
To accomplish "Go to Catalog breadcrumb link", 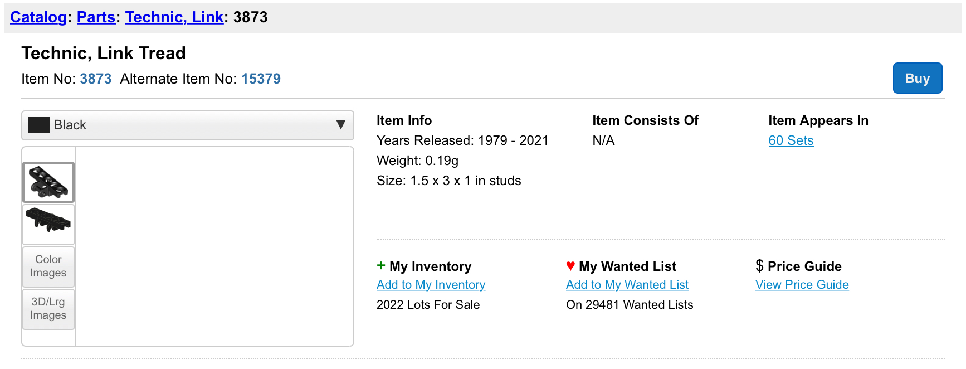I will [38, 17].
